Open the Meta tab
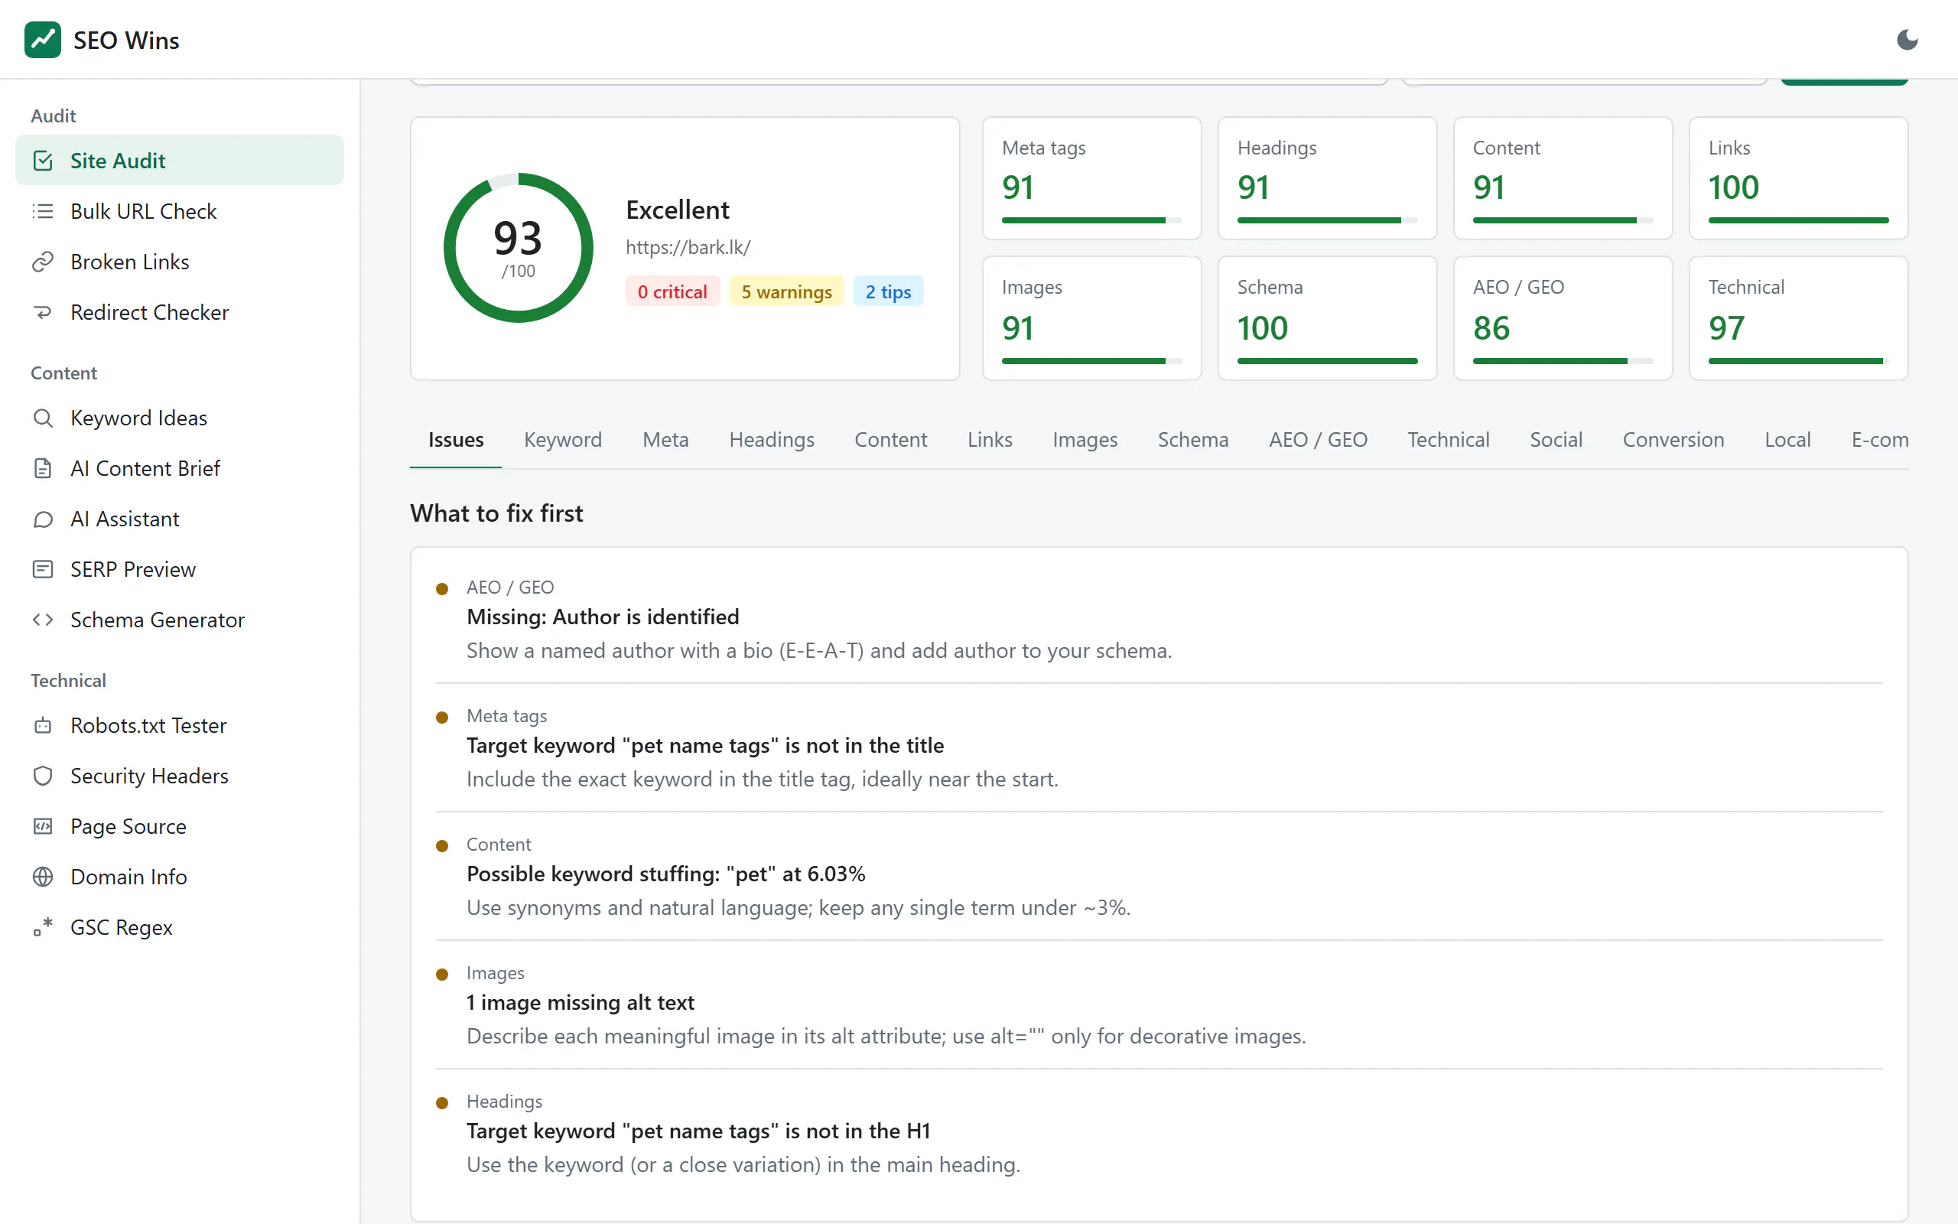This screenshot has width=1958, height=1224. (x=666, y=440)
